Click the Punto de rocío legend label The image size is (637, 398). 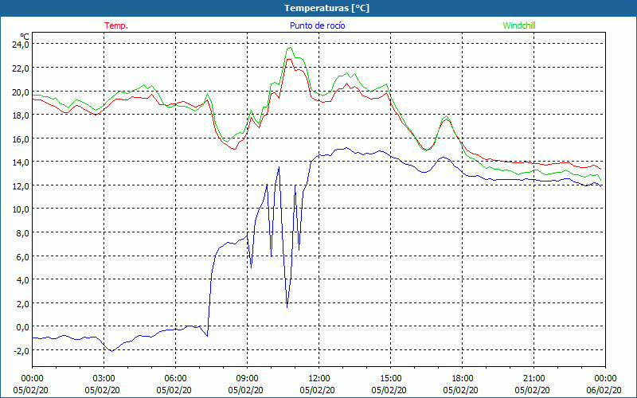pyautogui.click(x=317, y=25)
